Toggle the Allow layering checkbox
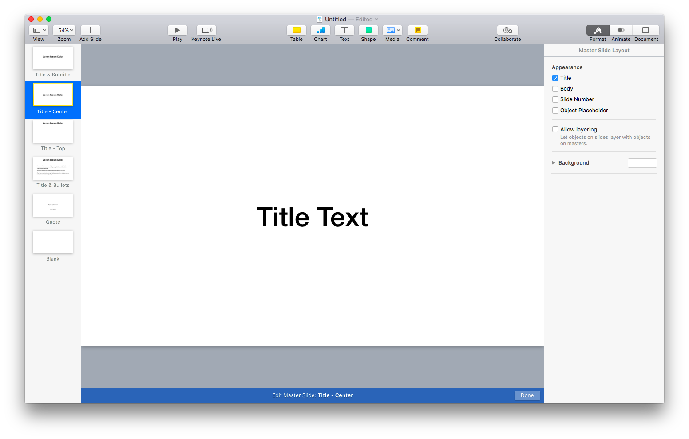 (555, 130)
